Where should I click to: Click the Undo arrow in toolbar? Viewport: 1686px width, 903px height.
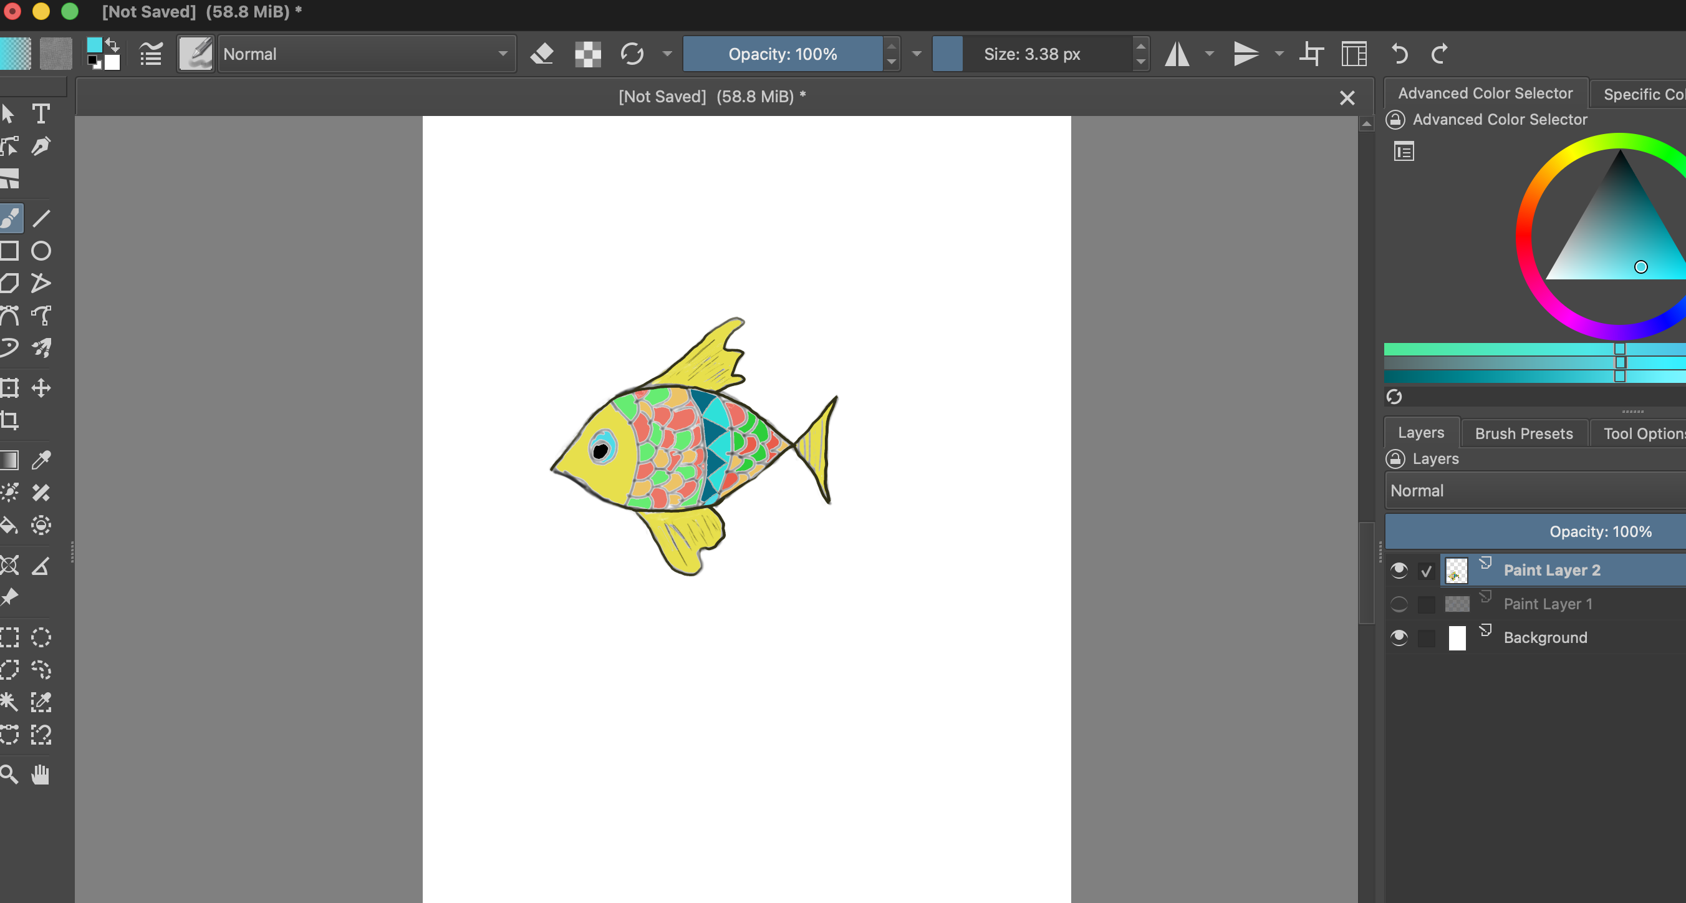(1399, 54)
